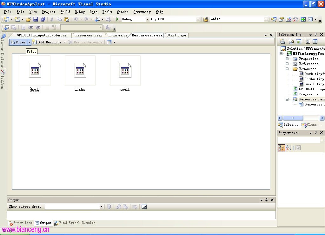Save the current file with the floppy icon
This screenshot has height=235, width=325.
pos(36,19)
